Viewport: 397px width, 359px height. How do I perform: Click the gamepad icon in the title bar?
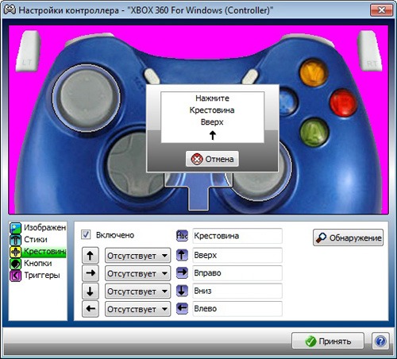coord(10,10)
